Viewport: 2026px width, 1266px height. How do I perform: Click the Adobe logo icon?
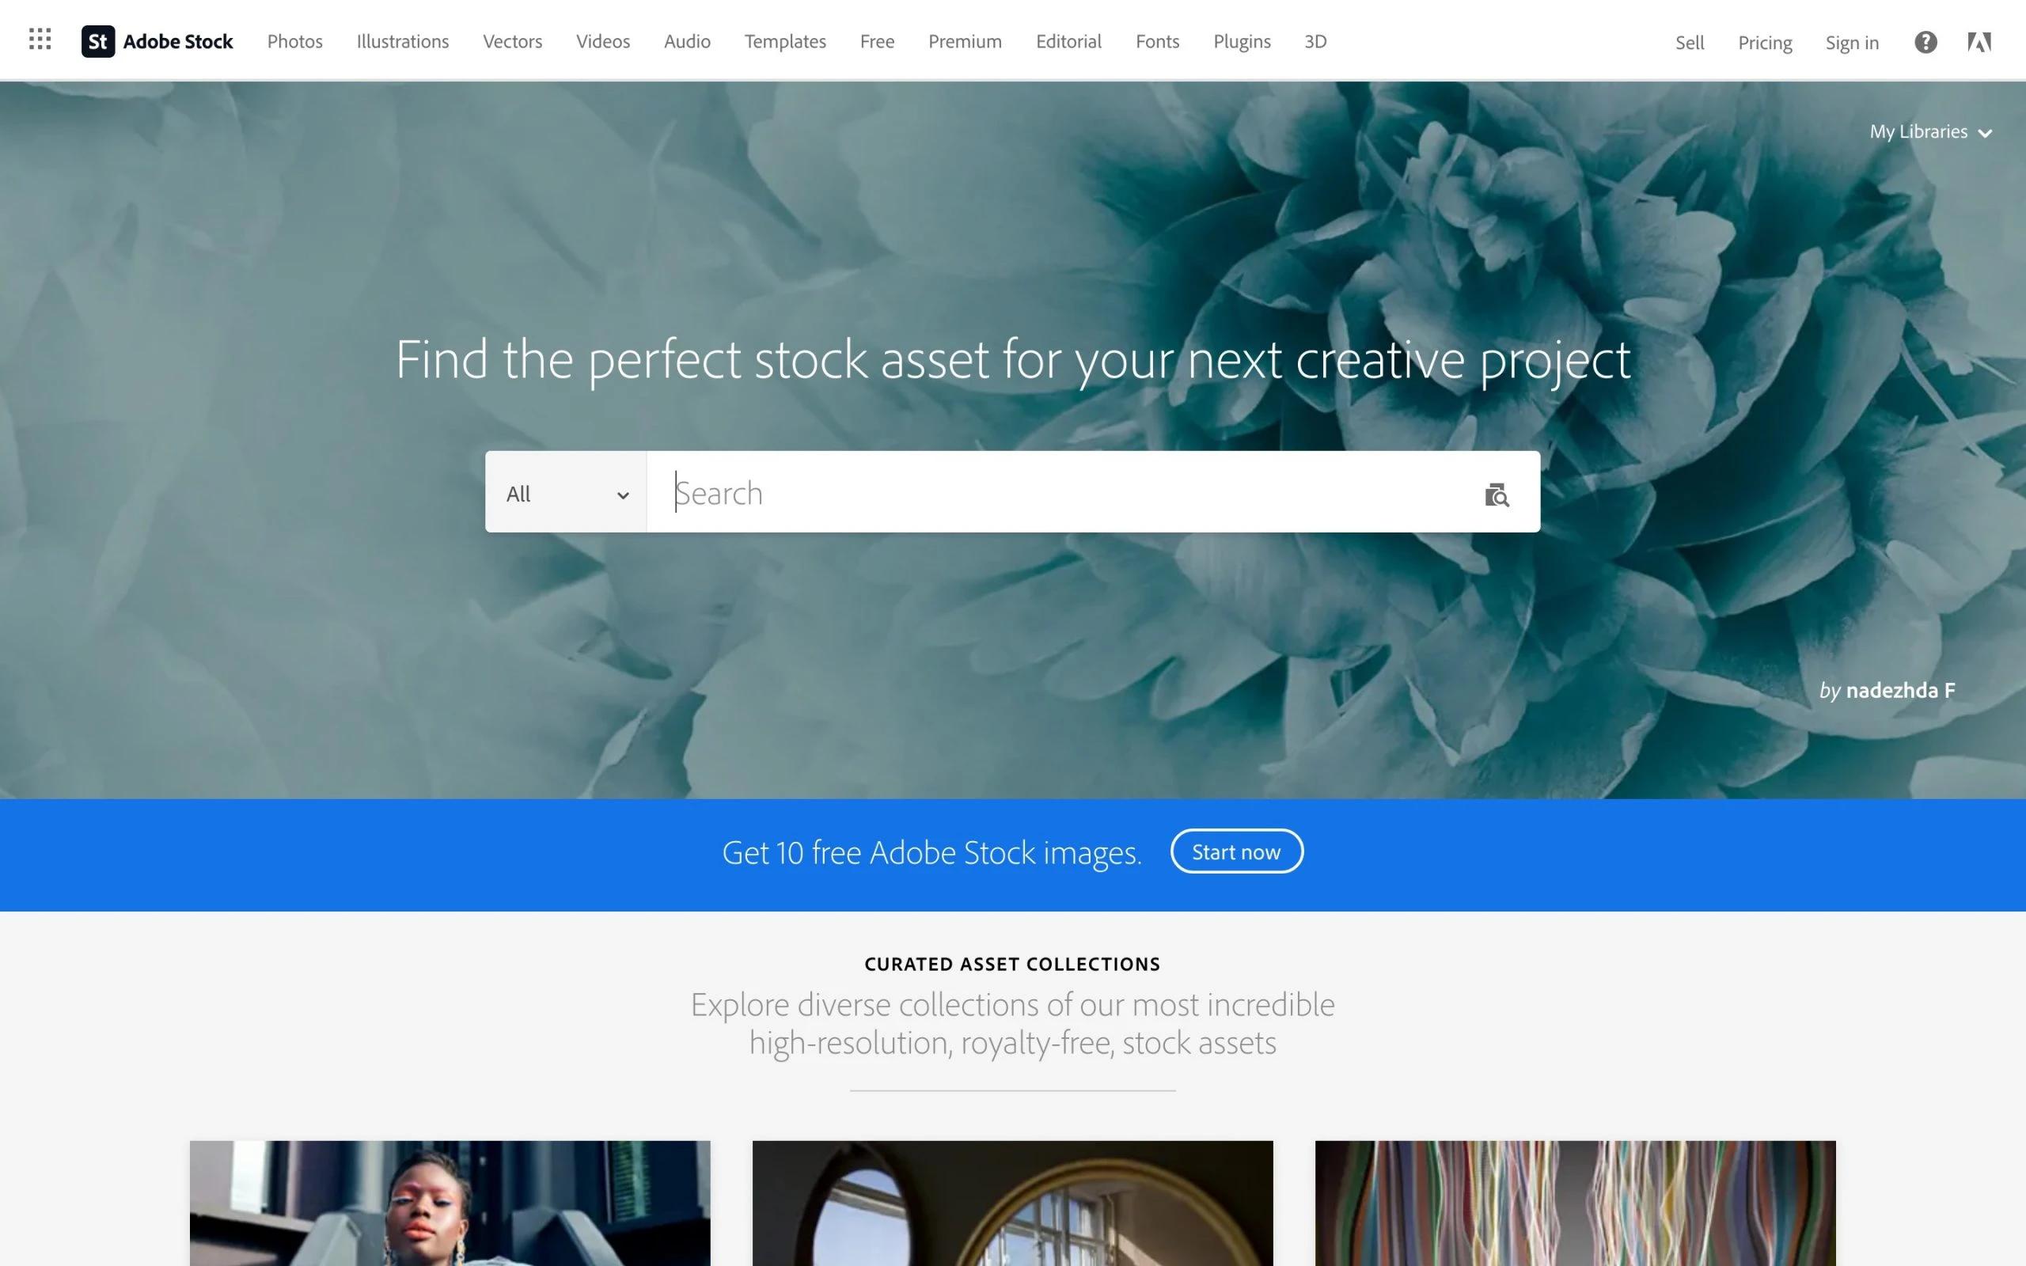point(1979,42)
